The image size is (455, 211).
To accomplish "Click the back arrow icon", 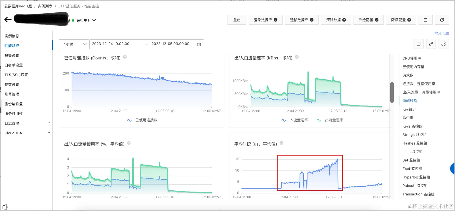I will click(x=8, y=20).
